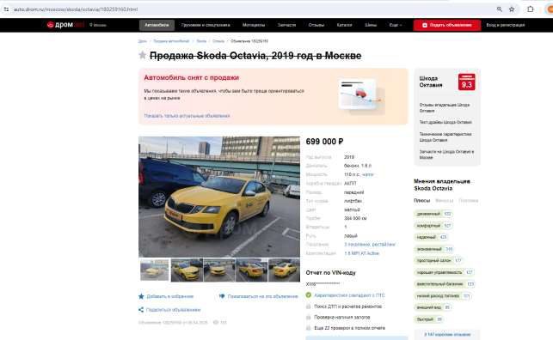This screenshot has height=340, width=553.
Task: Click the tax link beside '110 л.с.'
Action: tap(367, 174)
